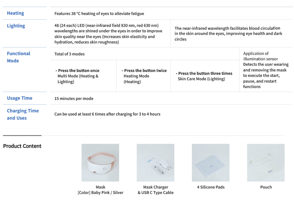Viewport: 294px width, 205px height.
Task: Select the illumination sensor description cell
Action: [266, 70]
